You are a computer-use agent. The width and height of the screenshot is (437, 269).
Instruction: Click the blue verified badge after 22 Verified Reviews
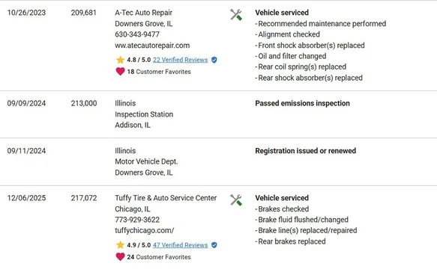(214, 60)
